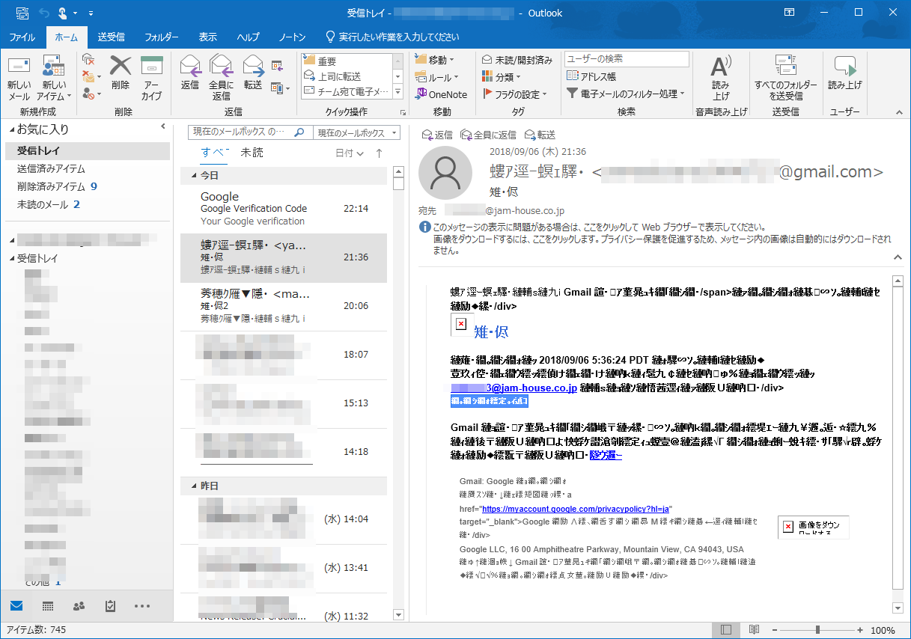Click the Zoom slider in status bar
911x639 pixels.
(x=817, y=630)
